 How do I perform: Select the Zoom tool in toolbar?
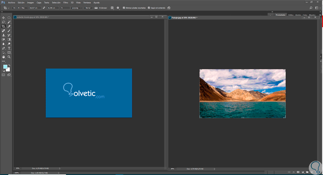(9, 57)
